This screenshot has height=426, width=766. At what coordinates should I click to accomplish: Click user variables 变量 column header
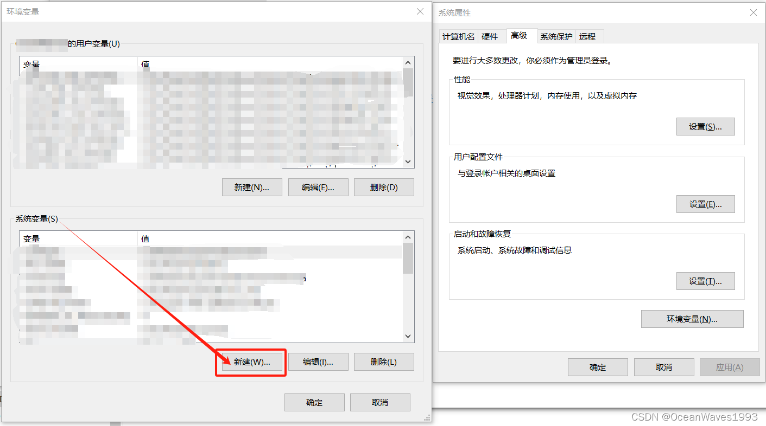coord(79,64)
